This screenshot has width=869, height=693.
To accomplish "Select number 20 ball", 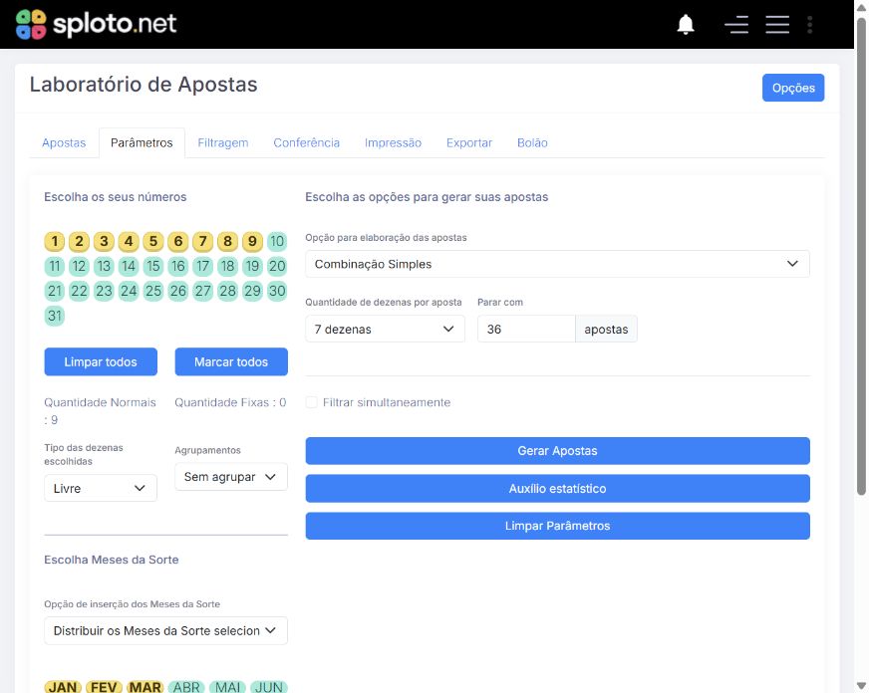I will [277, 266].
